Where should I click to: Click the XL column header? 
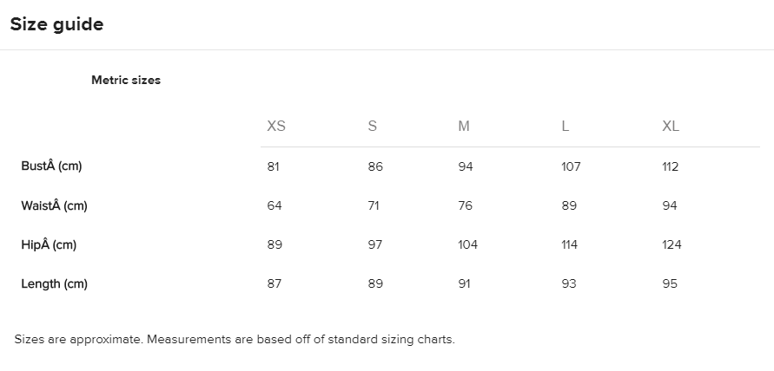(671, 127)
